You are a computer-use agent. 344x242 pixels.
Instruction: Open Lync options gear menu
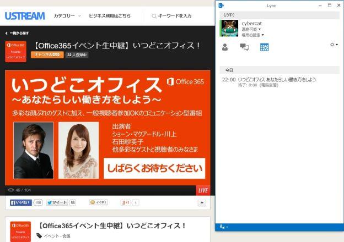click(334, 45)
